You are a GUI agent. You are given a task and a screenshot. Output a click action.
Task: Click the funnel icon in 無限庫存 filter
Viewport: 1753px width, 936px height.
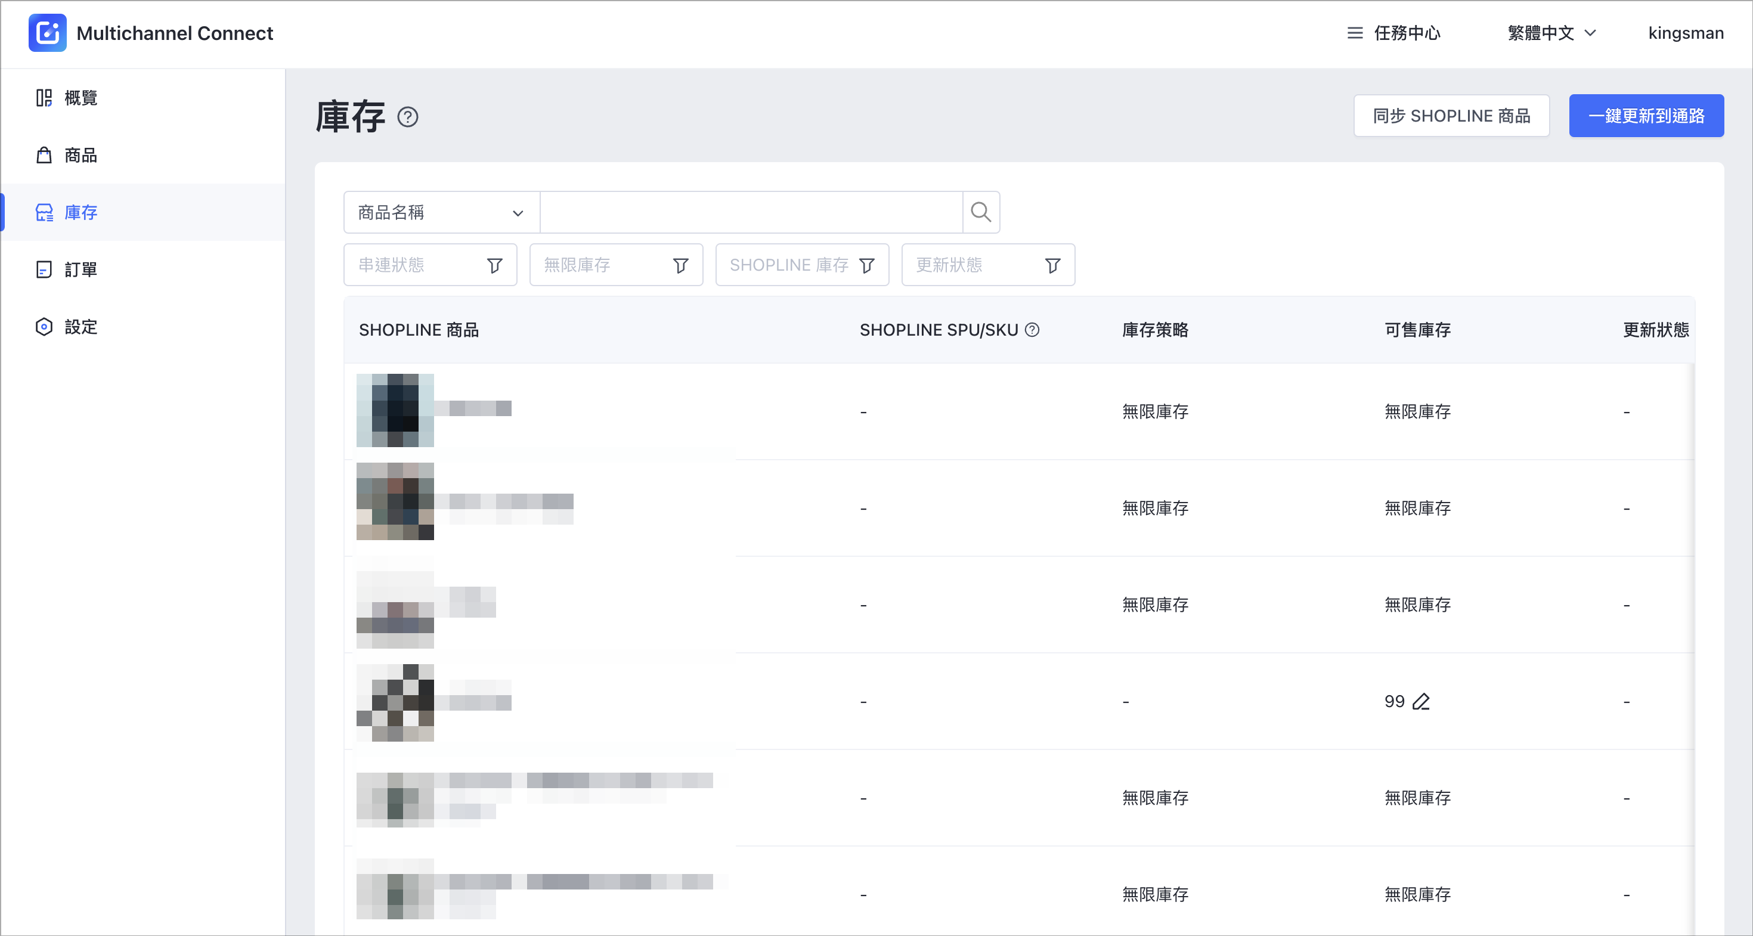pyautogui.click(x=680, y=265)
